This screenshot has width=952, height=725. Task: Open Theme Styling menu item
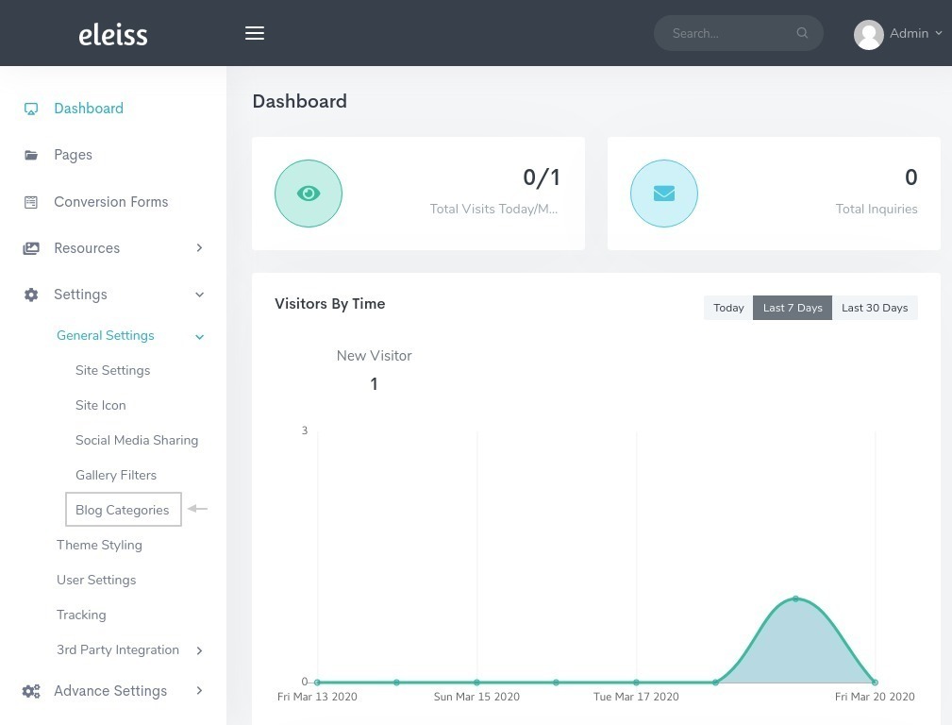[x=100, y=545]
